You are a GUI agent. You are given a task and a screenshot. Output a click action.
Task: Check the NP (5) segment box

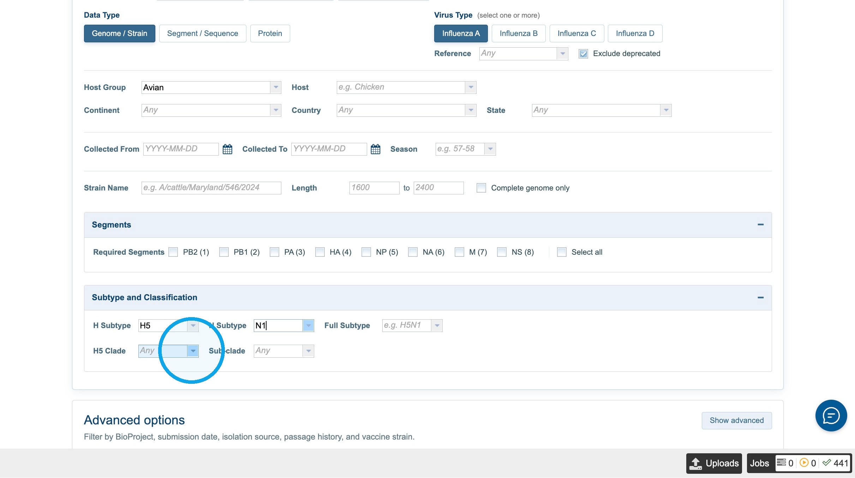366,252
